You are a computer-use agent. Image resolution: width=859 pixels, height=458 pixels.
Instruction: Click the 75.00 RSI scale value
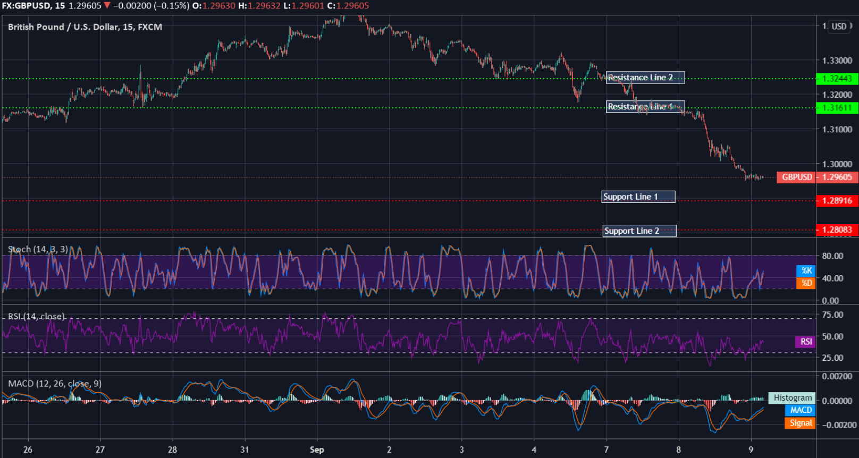click(832, 315)
